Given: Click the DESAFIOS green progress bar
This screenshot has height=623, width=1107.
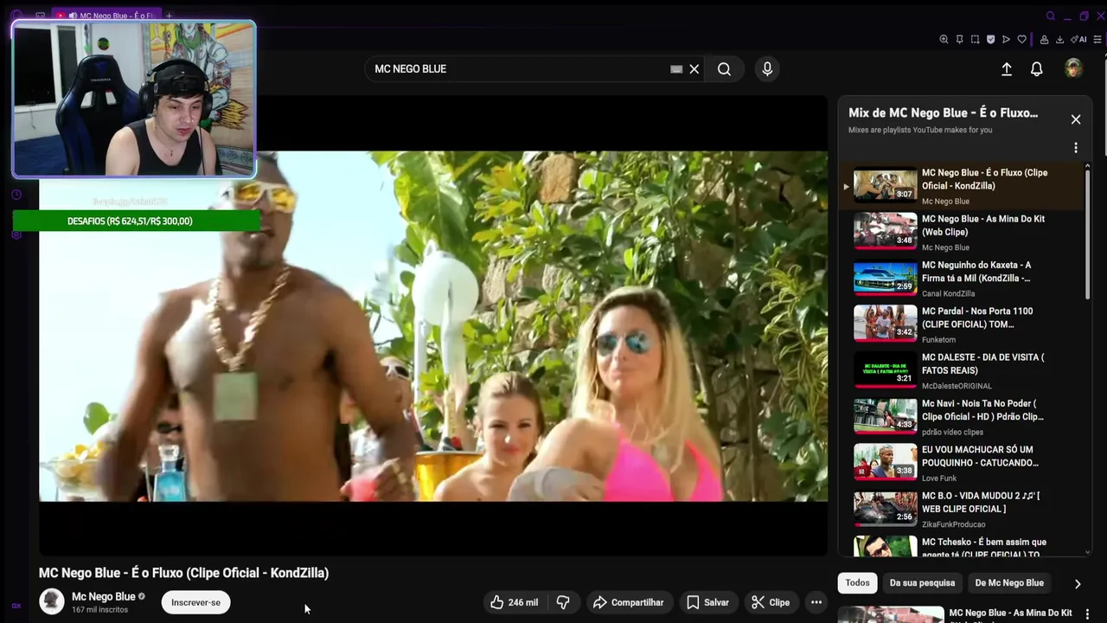Looking at the screenshot, I should pos(136,221).
